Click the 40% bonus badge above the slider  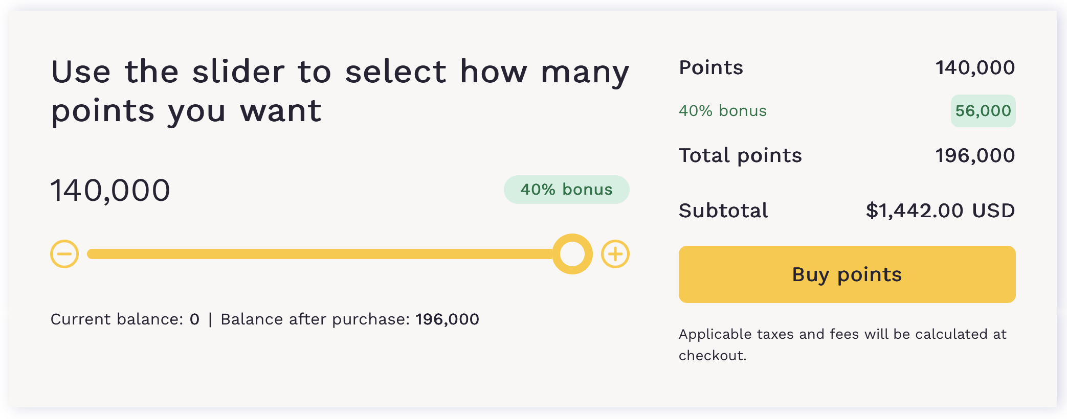tap(566, 190)
